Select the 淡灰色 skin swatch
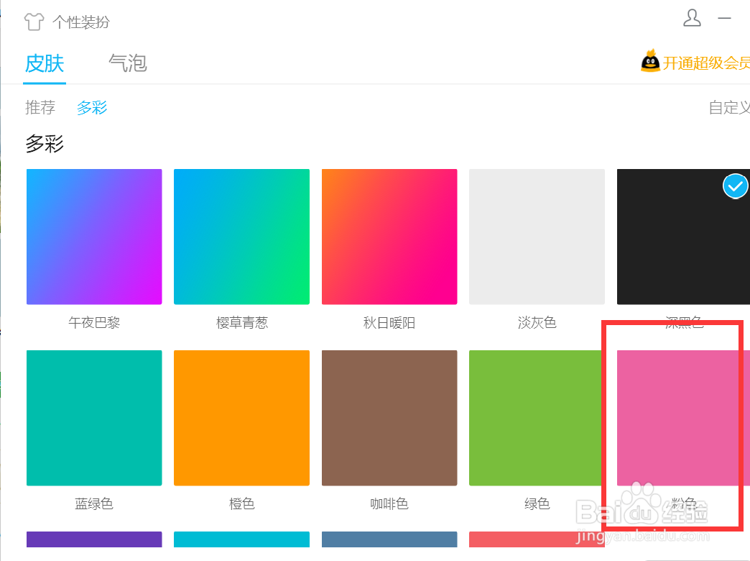 [537, 237]
